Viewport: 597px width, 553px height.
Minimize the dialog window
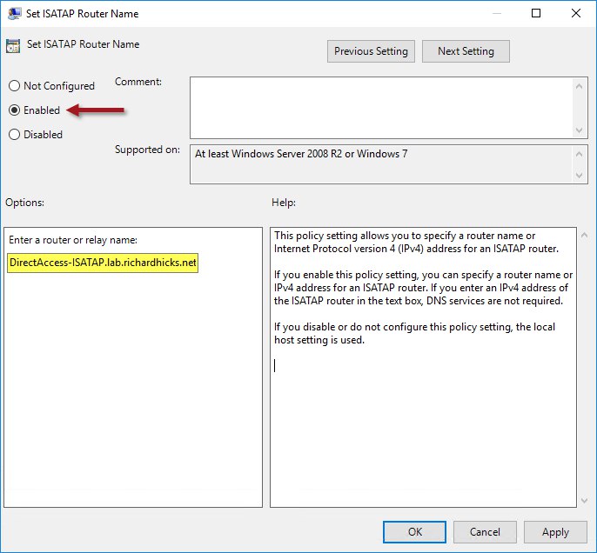click(496, 14)
